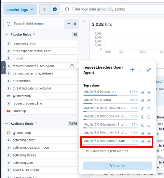
Task: Select the http.method field
Action: point(41,81)
